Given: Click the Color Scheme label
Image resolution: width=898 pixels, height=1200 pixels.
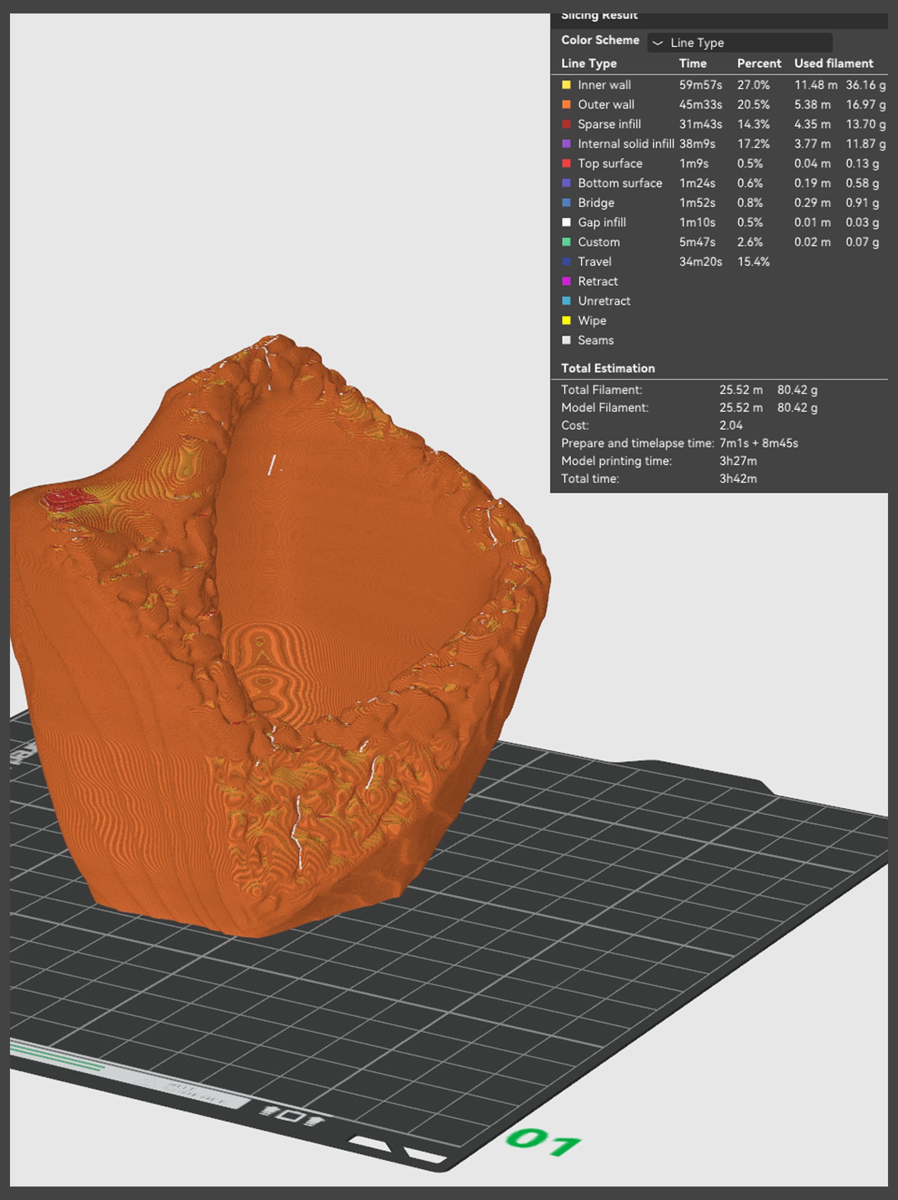Looking at the screenshot, I should pos(600,40).
